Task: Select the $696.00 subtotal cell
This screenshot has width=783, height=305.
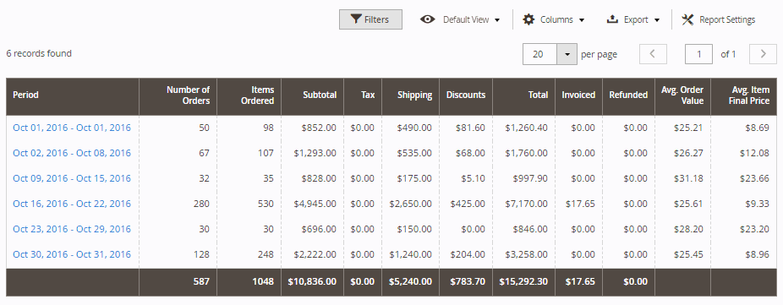Action: (x=312, y=229)
